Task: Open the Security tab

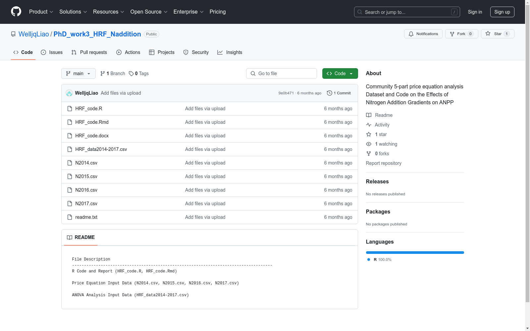Action: [x=196, y=52]
